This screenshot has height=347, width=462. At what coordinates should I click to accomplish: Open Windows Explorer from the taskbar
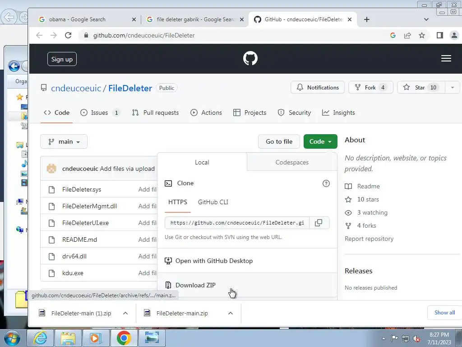point(68,338)
